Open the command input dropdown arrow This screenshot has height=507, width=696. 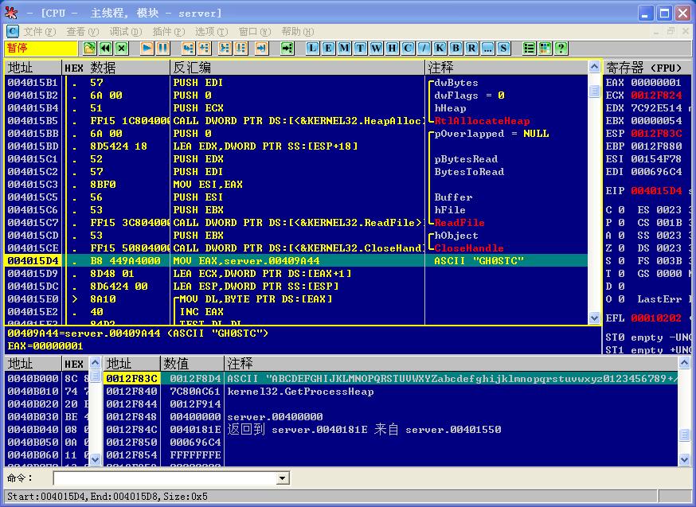(281, 478)
